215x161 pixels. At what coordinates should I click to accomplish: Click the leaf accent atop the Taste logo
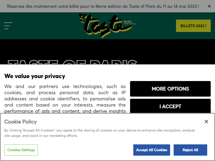(x=81, y=18)
